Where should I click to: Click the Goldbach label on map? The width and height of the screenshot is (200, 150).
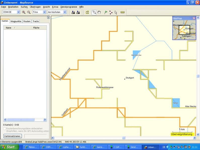65,112
